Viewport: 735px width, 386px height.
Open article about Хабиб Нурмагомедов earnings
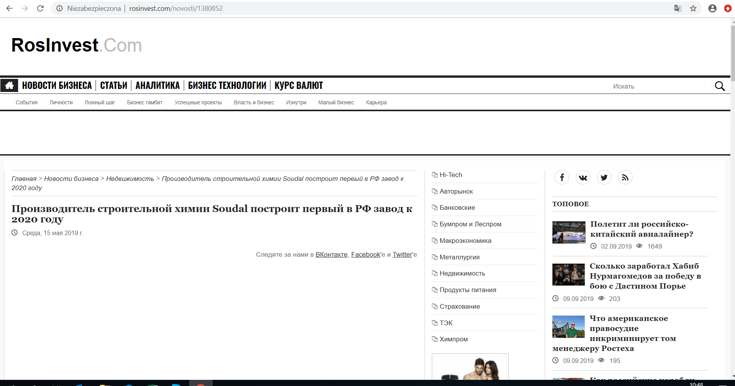645,276
